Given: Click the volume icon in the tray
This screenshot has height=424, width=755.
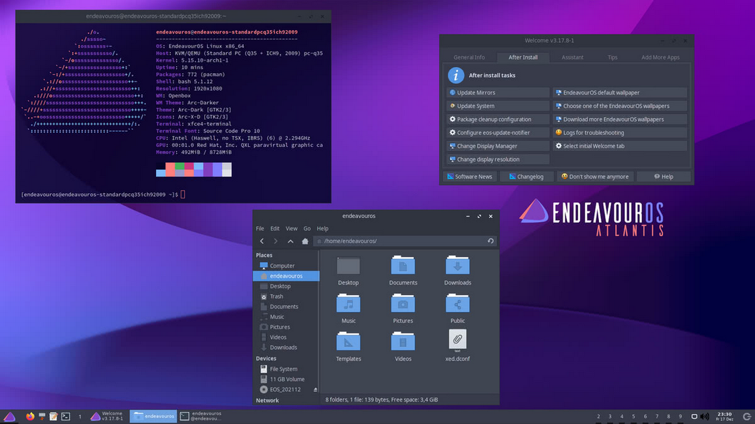Looking at the screenshot, I should [x=705, y=417].
